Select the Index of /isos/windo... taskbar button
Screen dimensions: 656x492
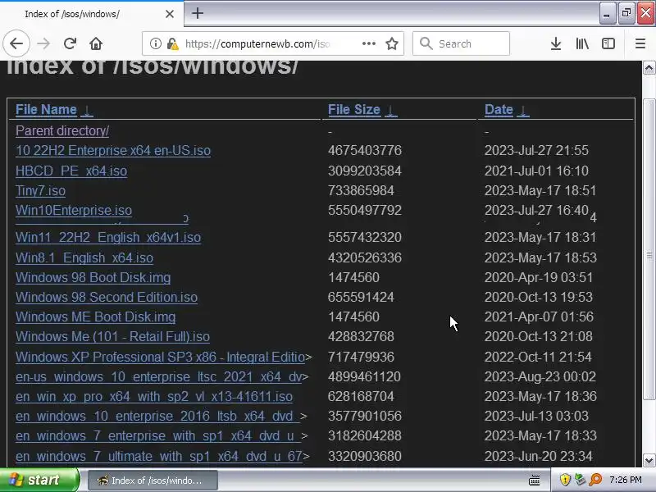[x=153, y=481]
